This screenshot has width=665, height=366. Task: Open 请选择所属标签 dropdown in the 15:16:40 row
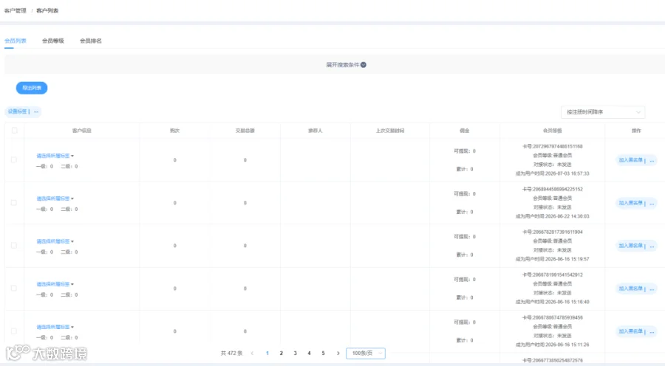[x=55, y=284]
